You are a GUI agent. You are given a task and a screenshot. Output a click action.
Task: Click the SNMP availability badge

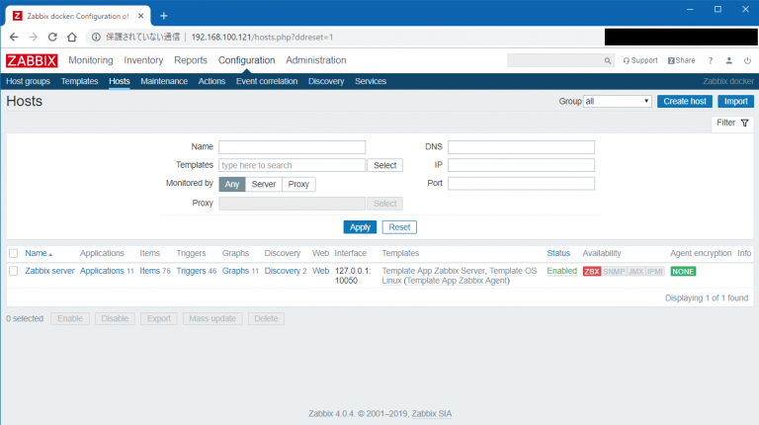tap(614, 272)
